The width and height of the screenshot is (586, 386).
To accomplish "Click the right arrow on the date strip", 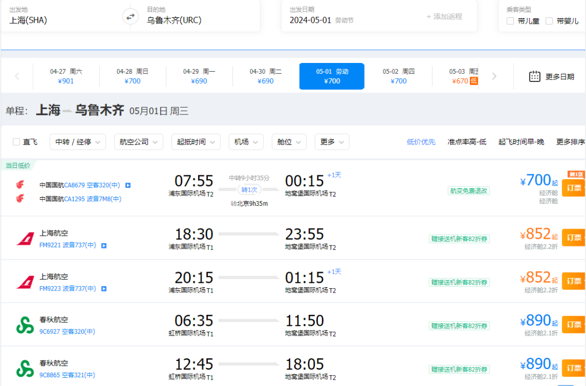I will pyautogui.click(x=494, y=76).
